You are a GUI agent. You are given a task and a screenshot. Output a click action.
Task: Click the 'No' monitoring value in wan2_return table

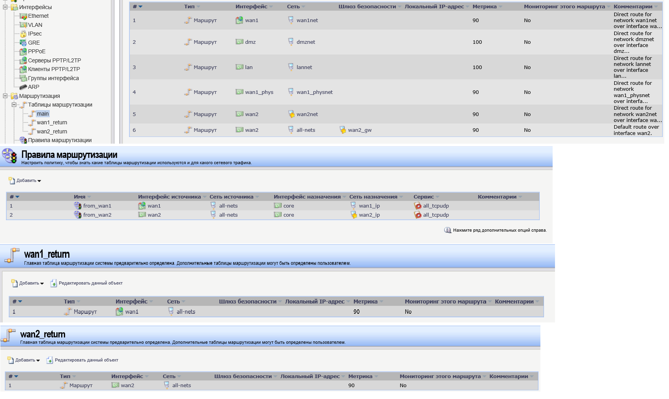pyautogui.click(x=403, y=386)
